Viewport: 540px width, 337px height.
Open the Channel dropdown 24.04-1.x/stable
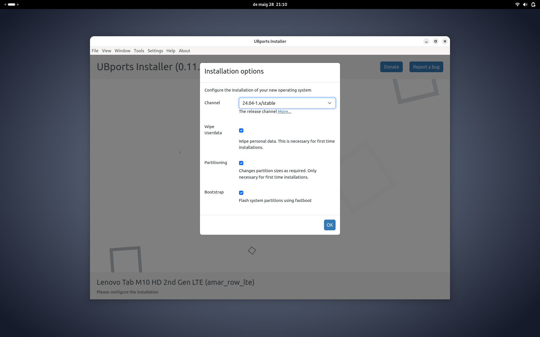click(x=287, y=103)
